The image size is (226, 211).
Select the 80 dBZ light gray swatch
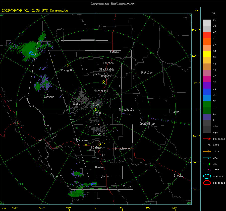click(207, 23)
